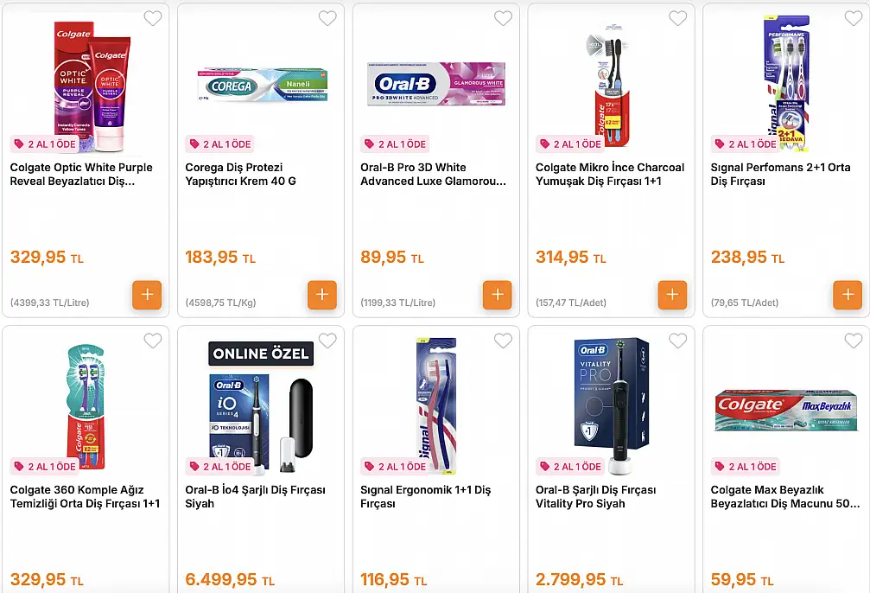Add Oral-B Pro 3D White to favorites

503,18
